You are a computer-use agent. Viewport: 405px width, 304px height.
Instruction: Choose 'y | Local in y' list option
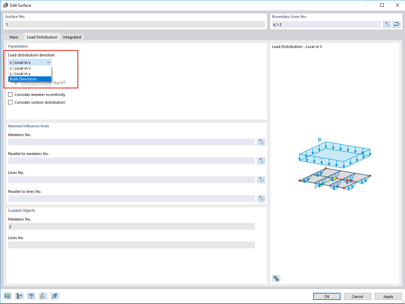click(30, 74)
